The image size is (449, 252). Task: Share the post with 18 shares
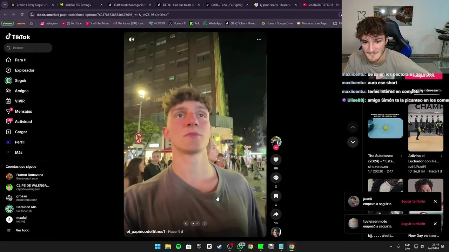276,214
